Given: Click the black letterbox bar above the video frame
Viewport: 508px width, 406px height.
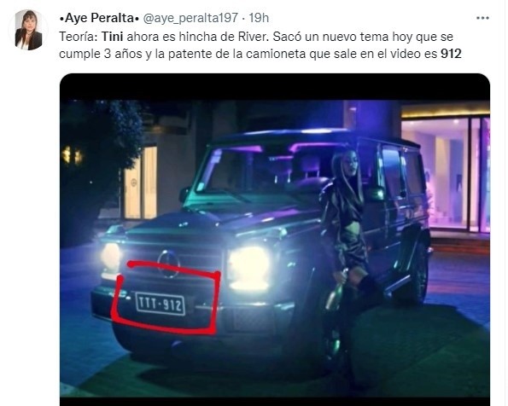Looking at the screenshot, I should click(x=275, y=87).
